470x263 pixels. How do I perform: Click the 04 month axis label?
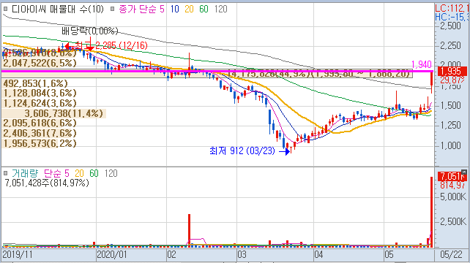318,255
